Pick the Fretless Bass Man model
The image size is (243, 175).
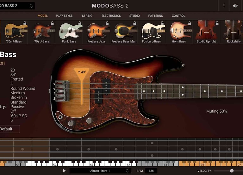point(124,32)
